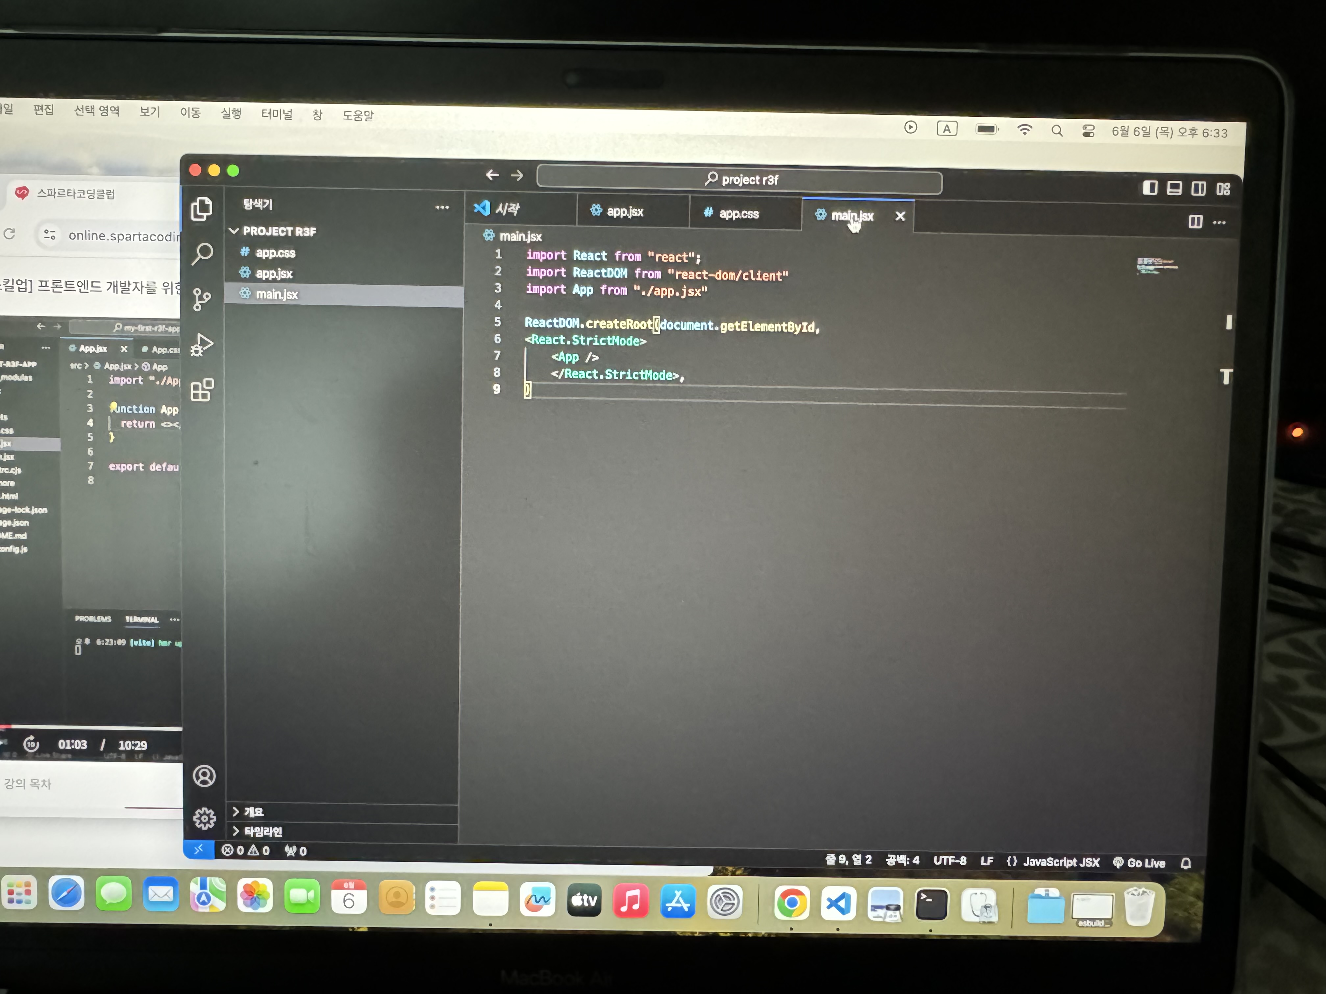Open Photos from the Dock
The image size is (1326, 994).
point(254,896)
